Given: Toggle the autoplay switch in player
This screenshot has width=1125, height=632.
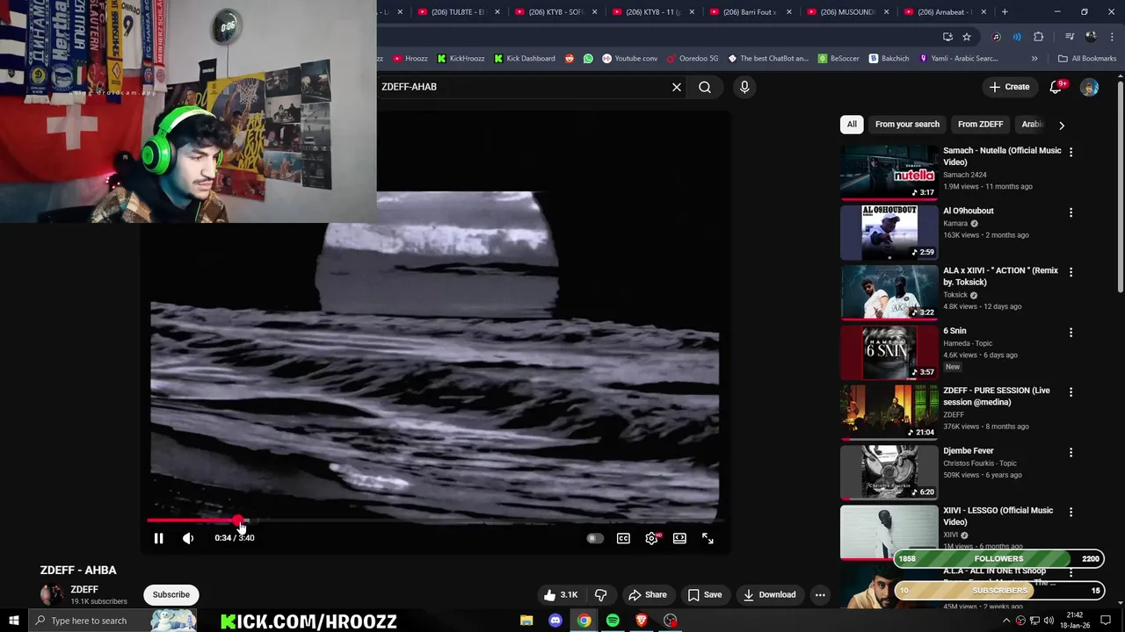Looking at the screenshot, I should coord(594,538).
